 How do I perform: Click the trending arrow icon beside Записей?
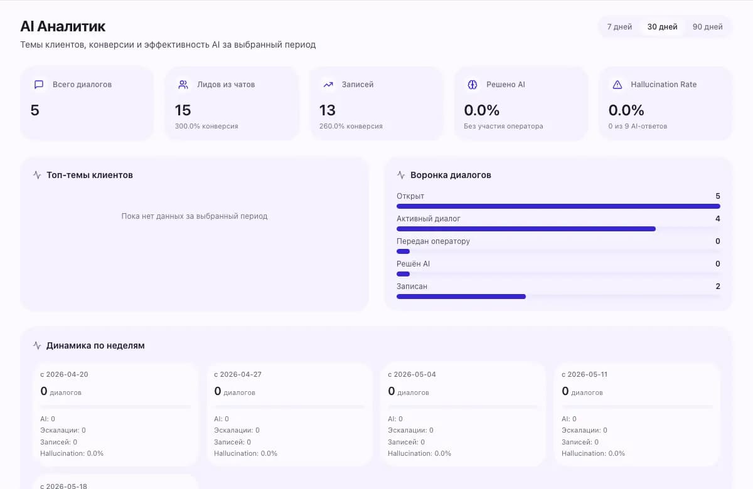pos(328,84)
